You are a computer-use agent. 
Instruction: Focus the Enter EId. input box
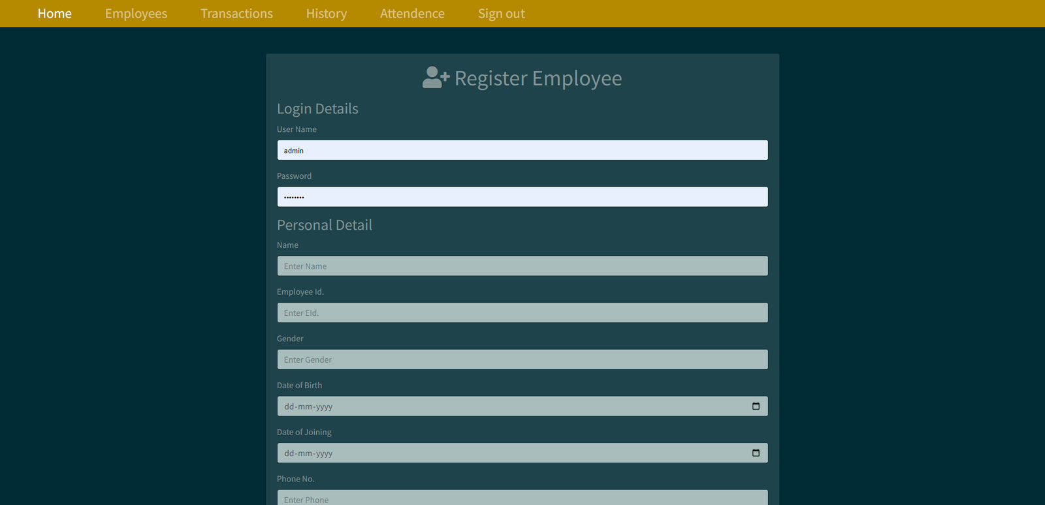tap(522, 313)
